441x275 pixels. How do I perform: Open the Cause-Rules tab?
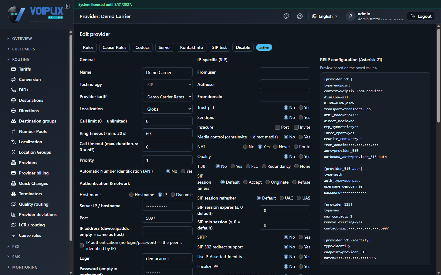click(x=114, y=47)
